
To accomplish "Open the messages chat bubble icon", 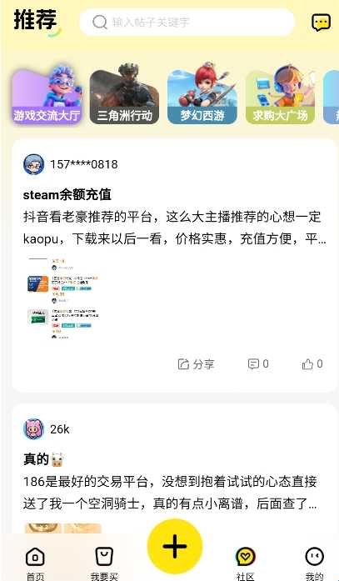I will [x=321, y=23].
